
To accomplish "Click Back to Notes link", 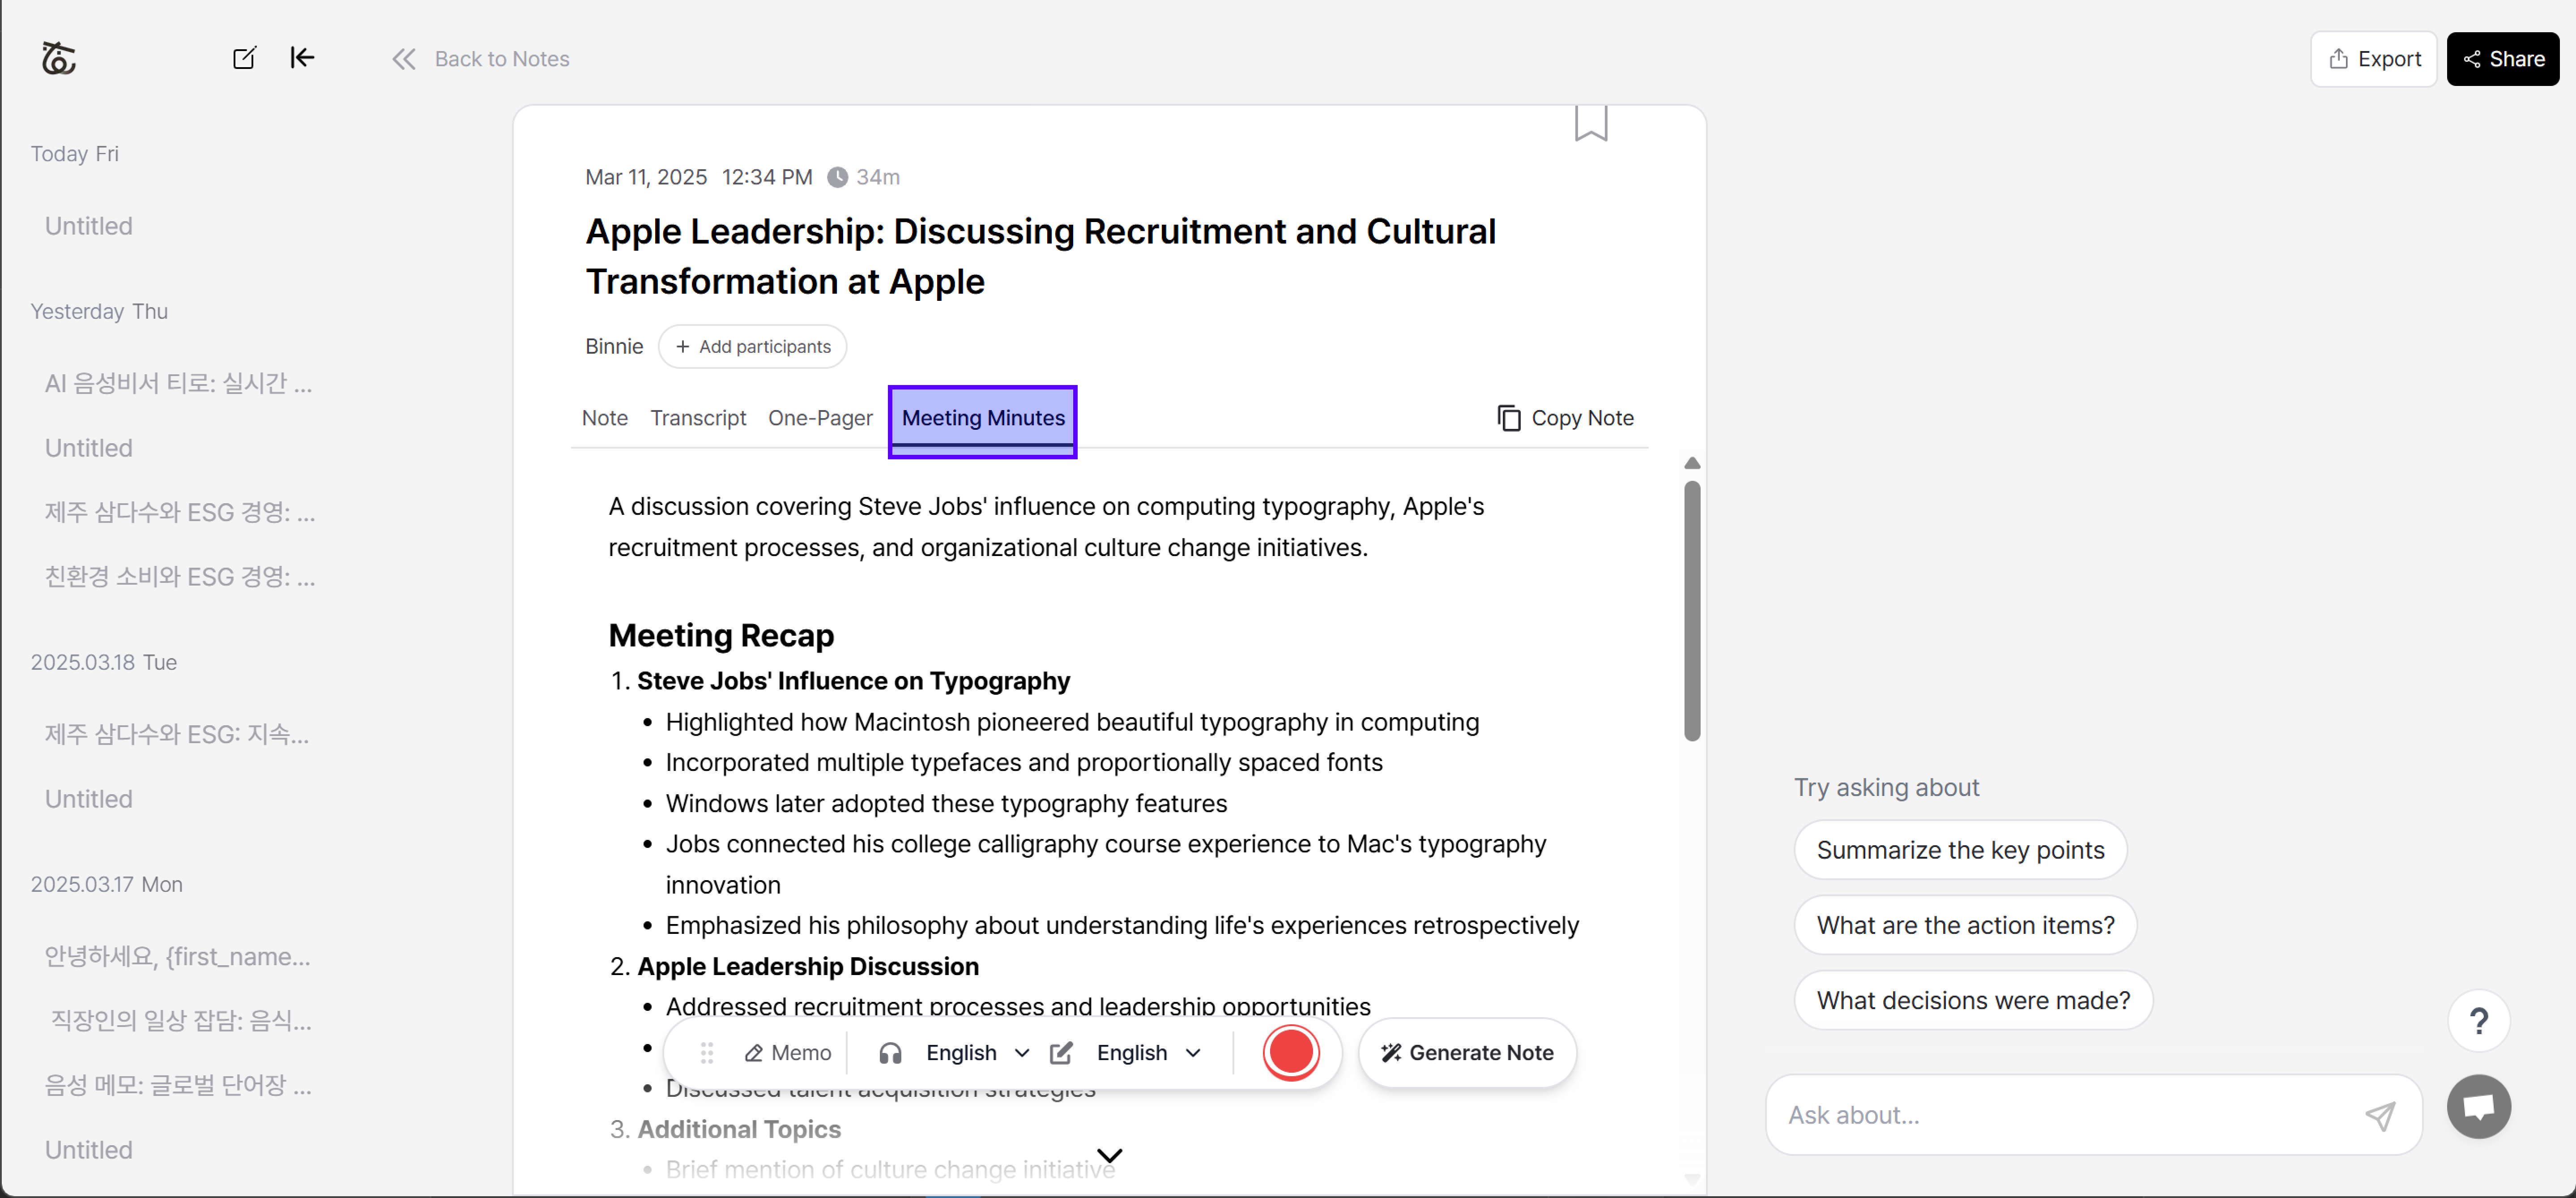I will click(x=481, y=59).
